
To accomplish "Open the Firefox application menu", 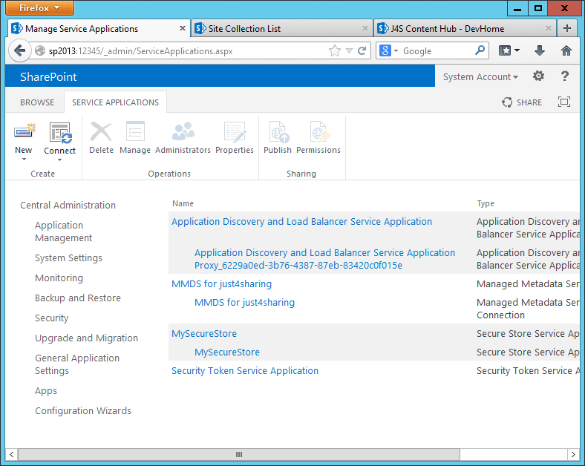I will pos(39,8).
